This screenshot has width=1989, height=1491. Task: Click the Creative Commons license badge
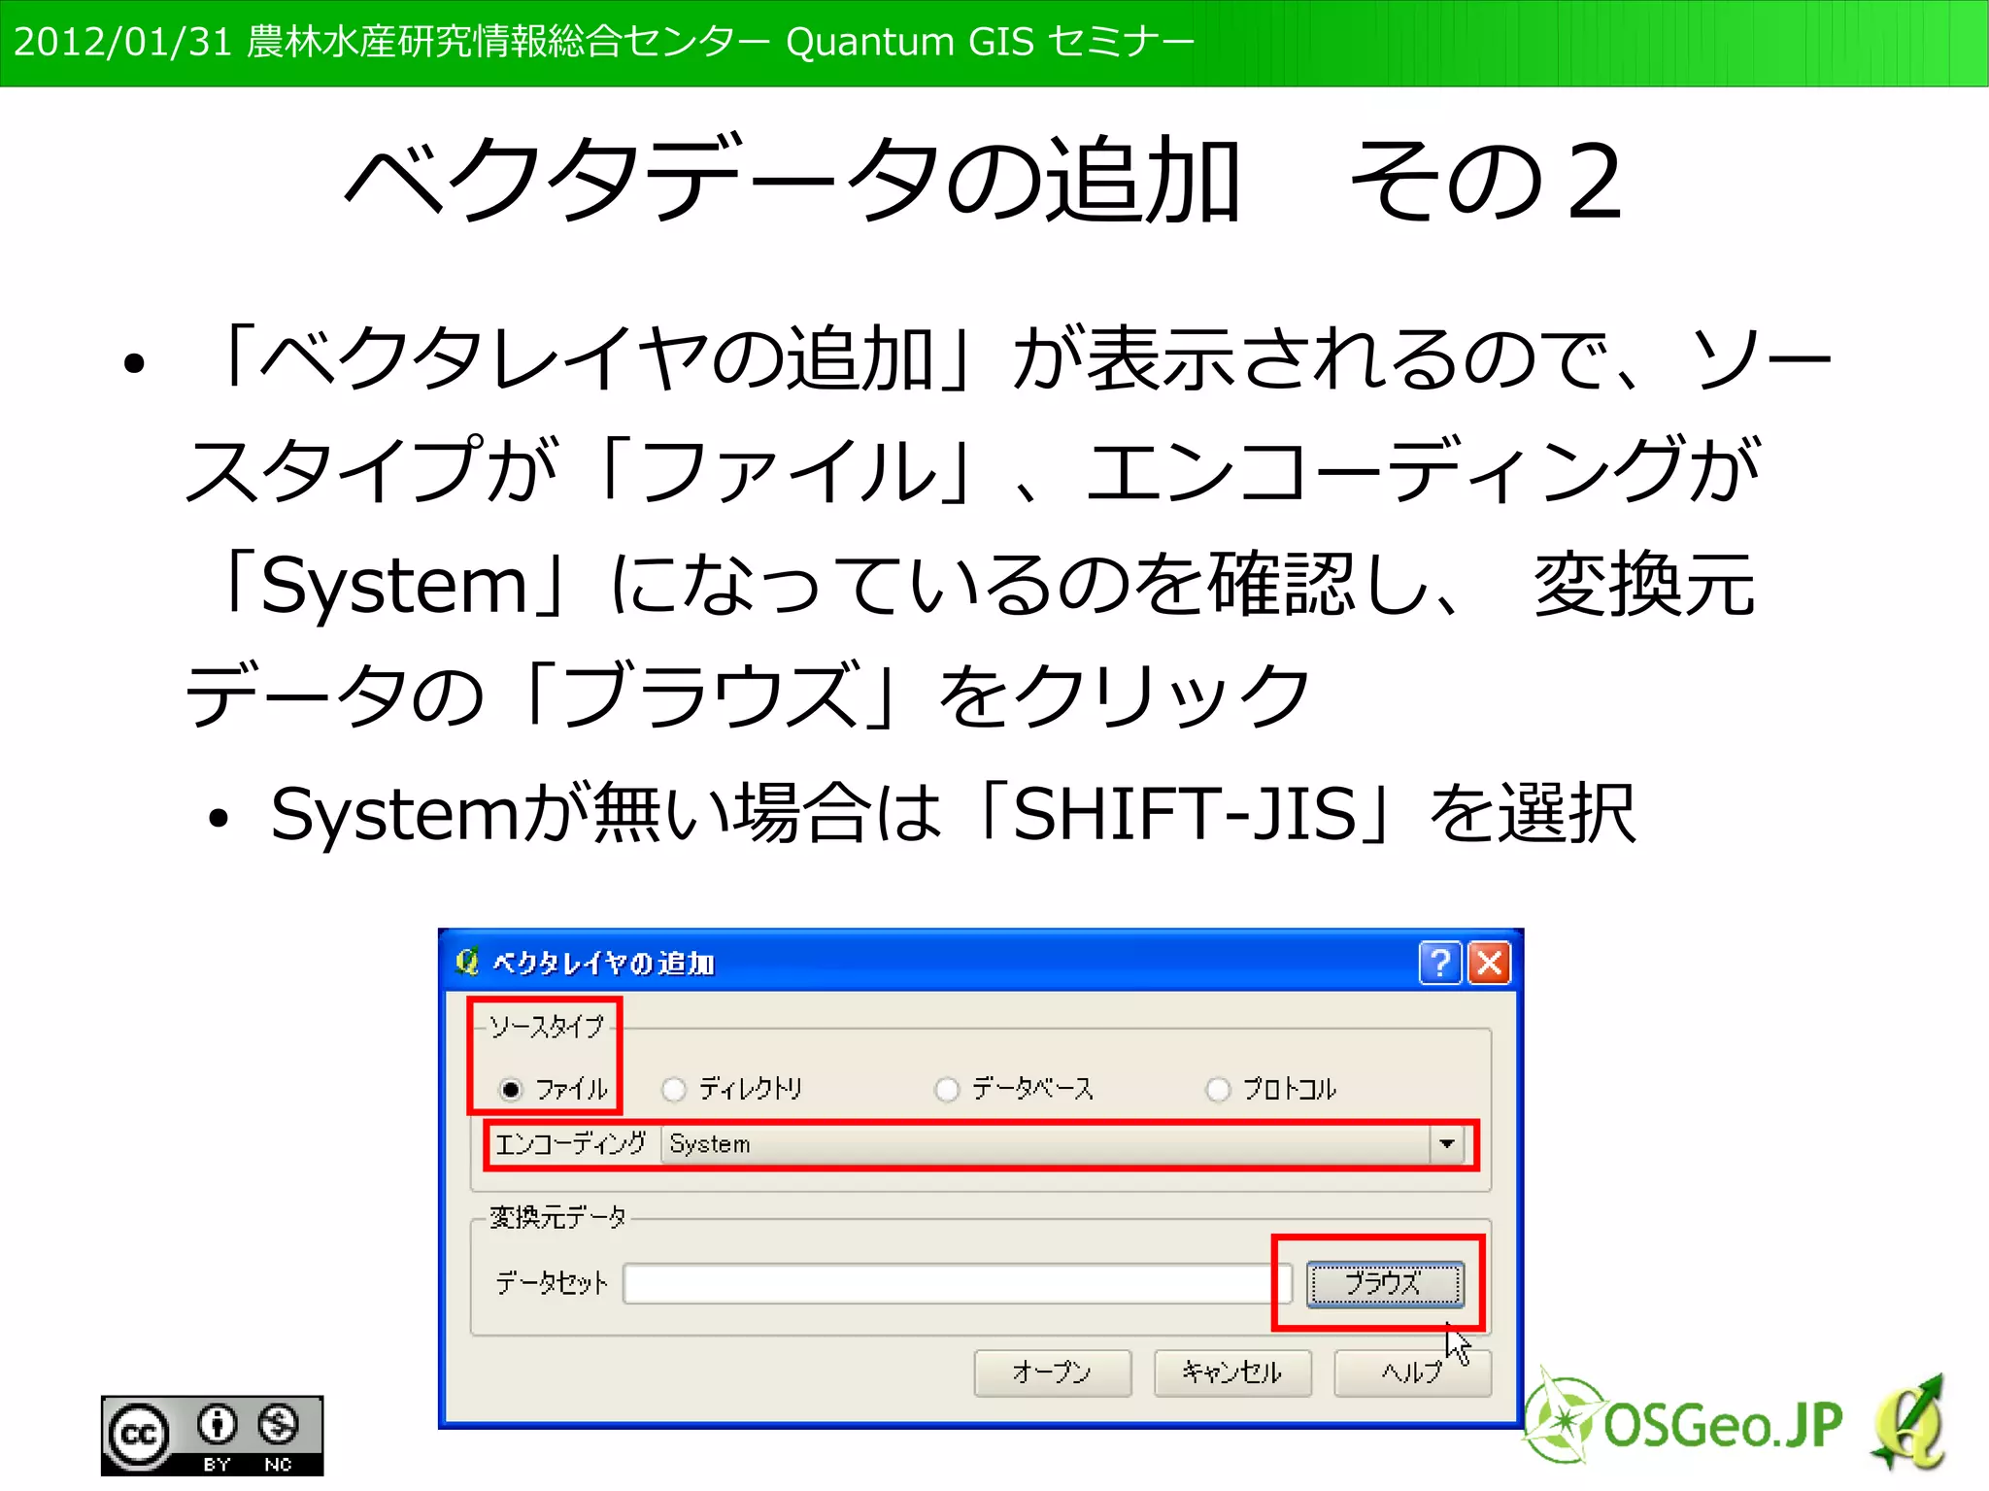(212, 1436)
